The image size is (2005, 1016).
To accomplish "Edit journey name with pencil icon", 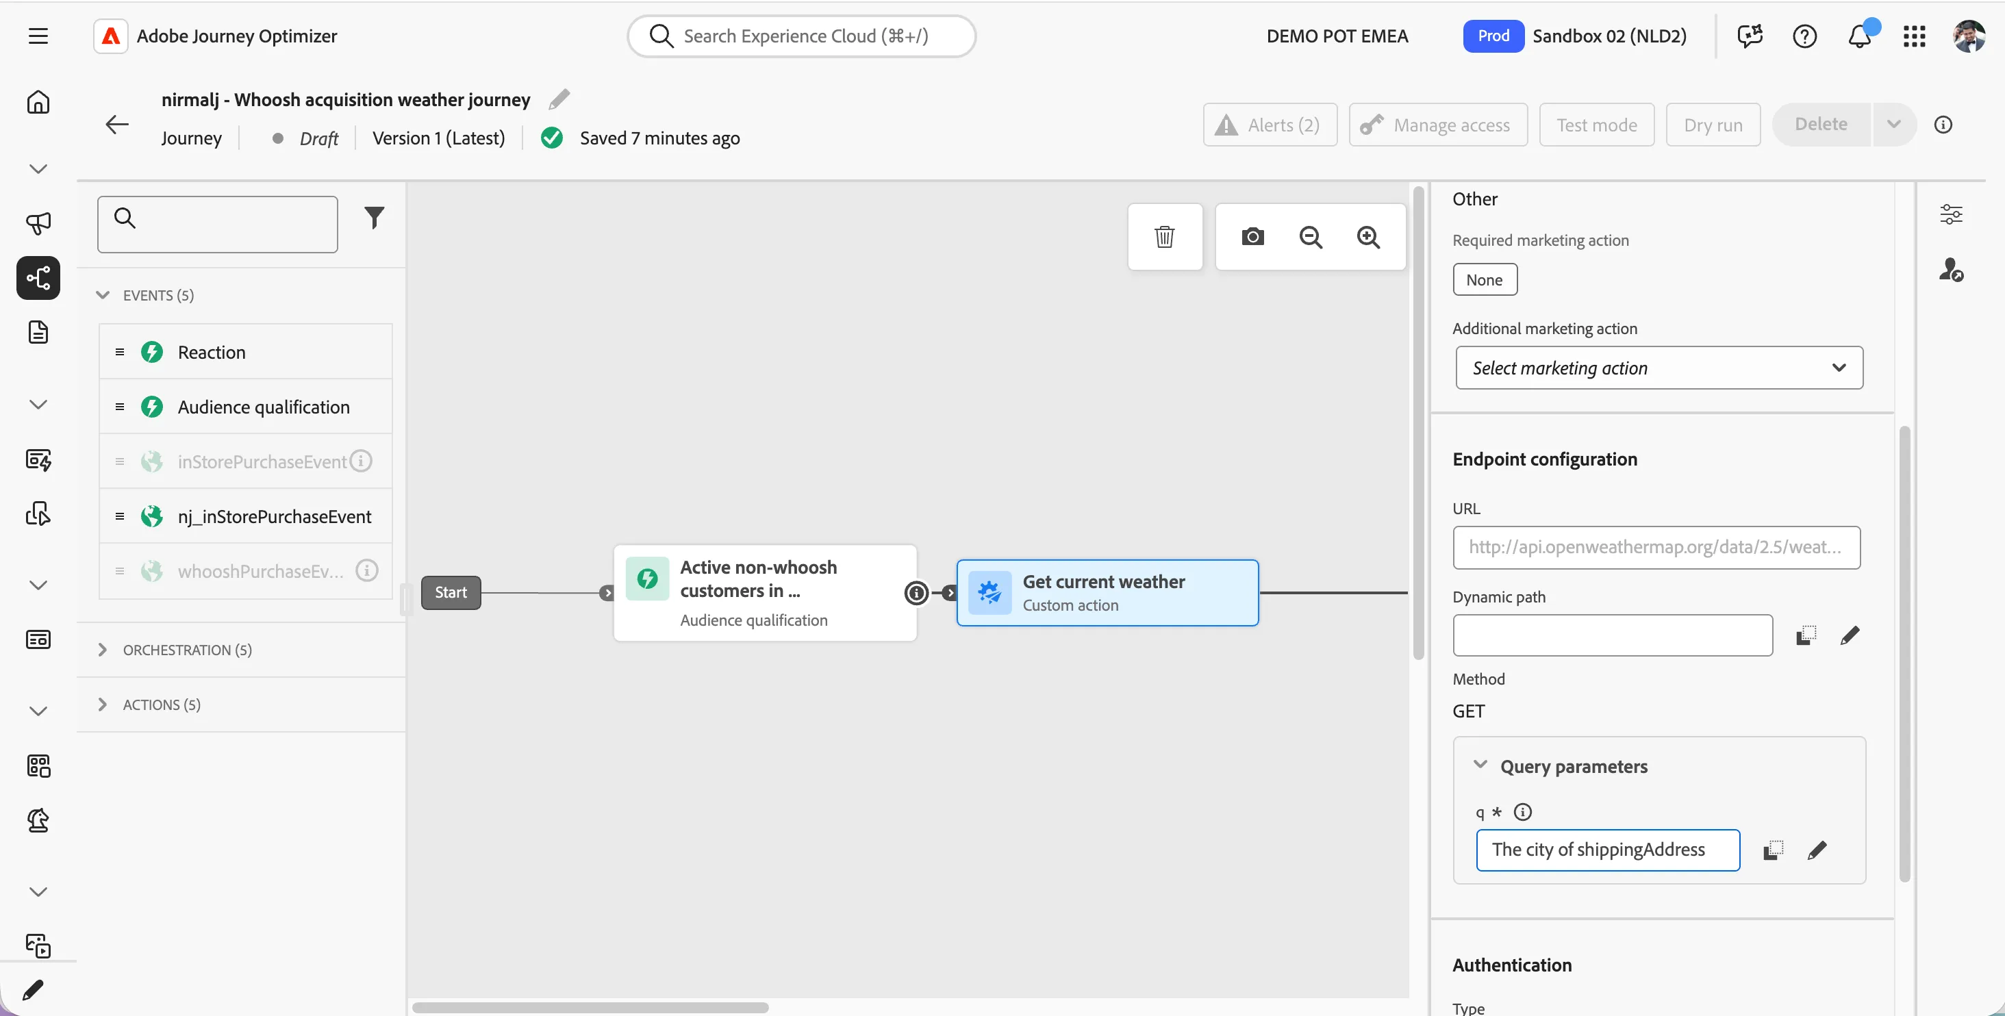I will click(559, 99).
